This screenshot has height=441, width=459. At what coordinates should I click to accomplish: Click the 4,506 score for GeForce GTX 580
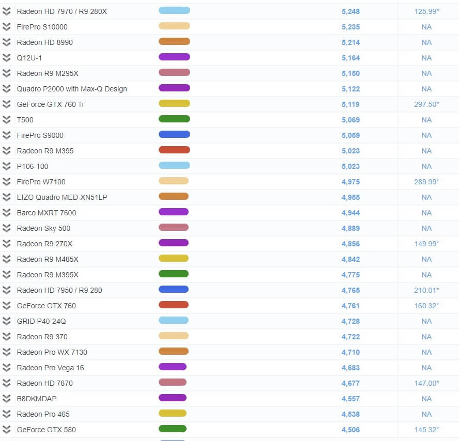[x=350, y=430]
